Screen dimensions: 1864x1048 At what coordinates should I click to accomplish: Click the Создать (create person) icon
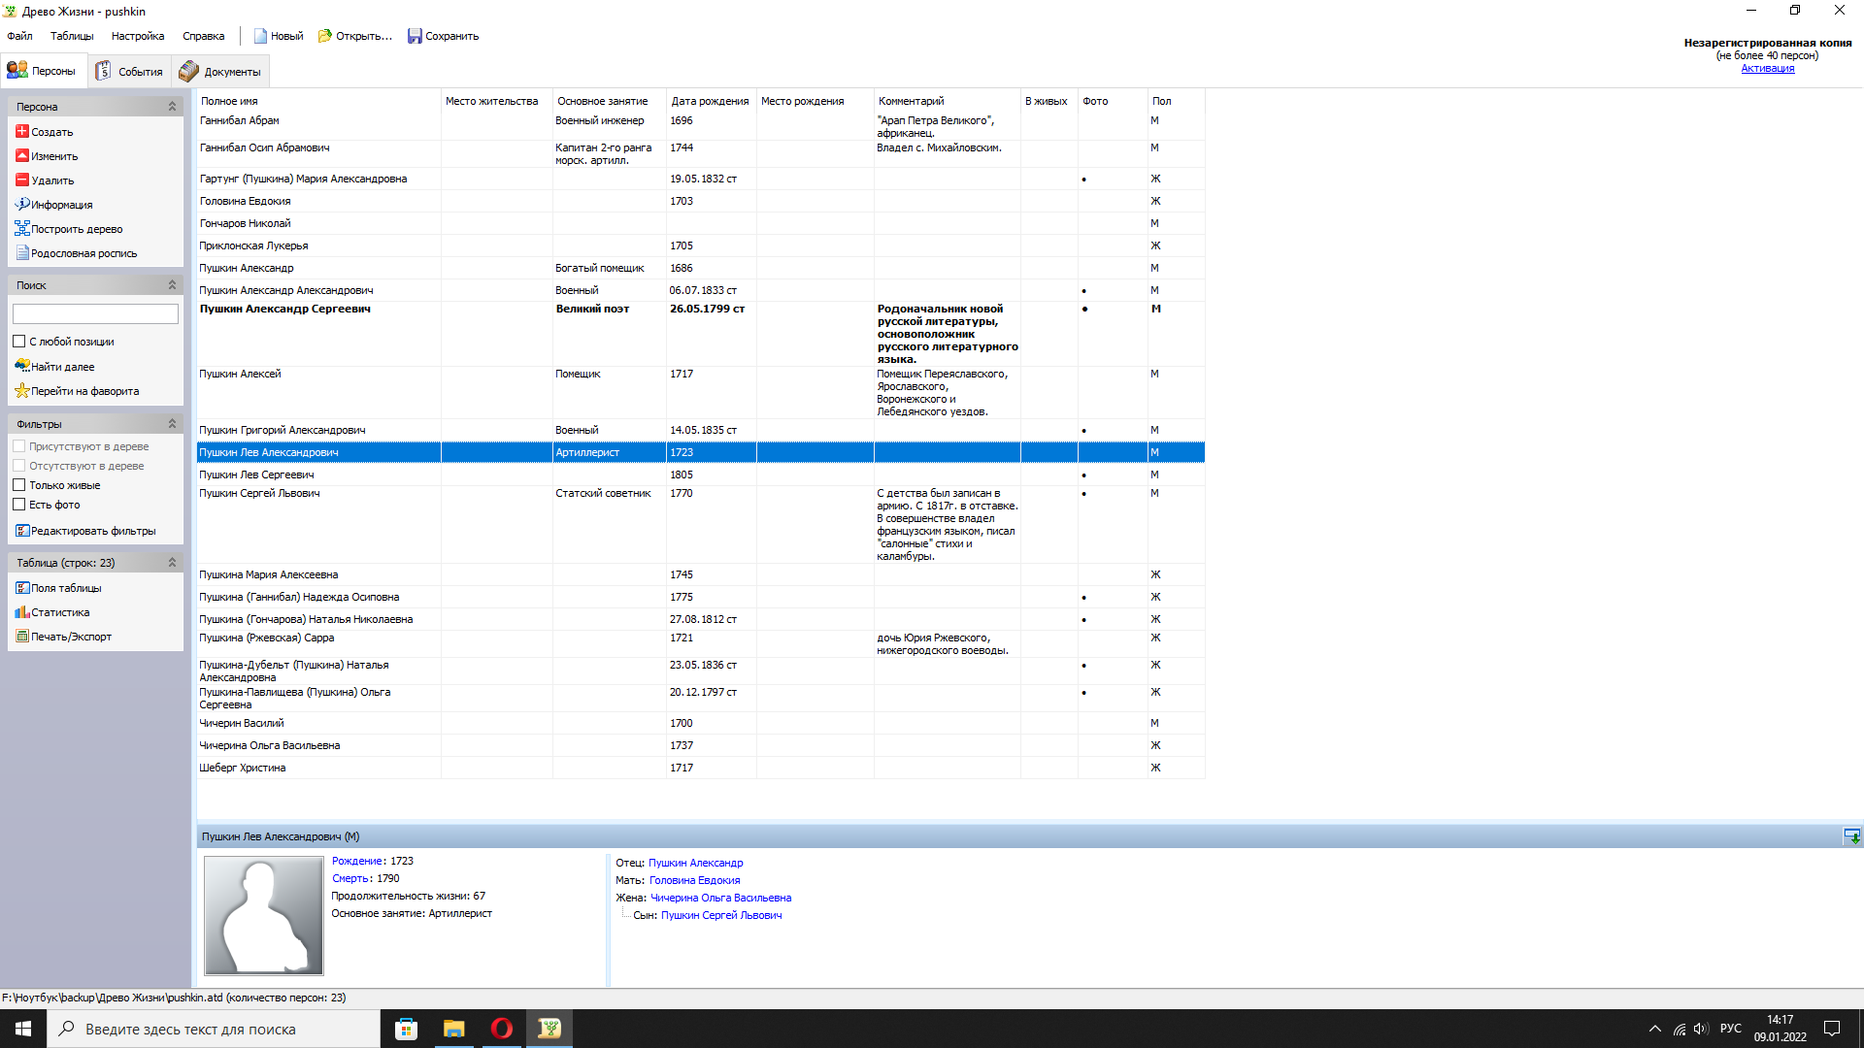(22, 131)
